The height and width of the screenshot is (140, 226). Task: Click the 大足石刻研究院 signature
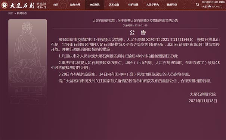[203, 94]
